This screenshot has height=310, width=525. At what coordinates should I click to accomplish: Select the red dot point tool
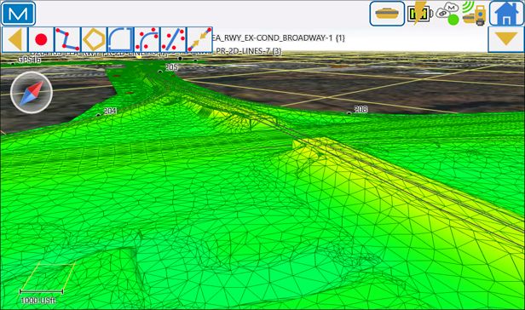coord(41,40)
